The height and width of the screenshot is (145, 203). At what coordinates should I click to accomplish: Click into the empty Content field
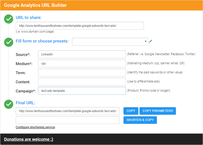(82, 81)
